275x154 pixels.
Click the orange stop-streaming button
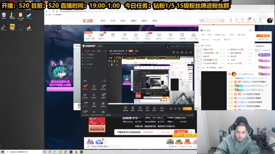(187, 108)
